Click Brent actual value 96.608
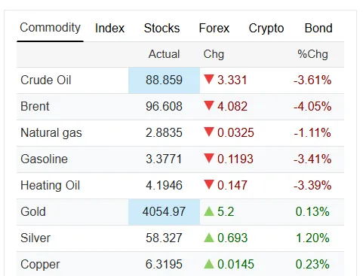The height and width of the screenshot is (276, 363). [164, 106]
